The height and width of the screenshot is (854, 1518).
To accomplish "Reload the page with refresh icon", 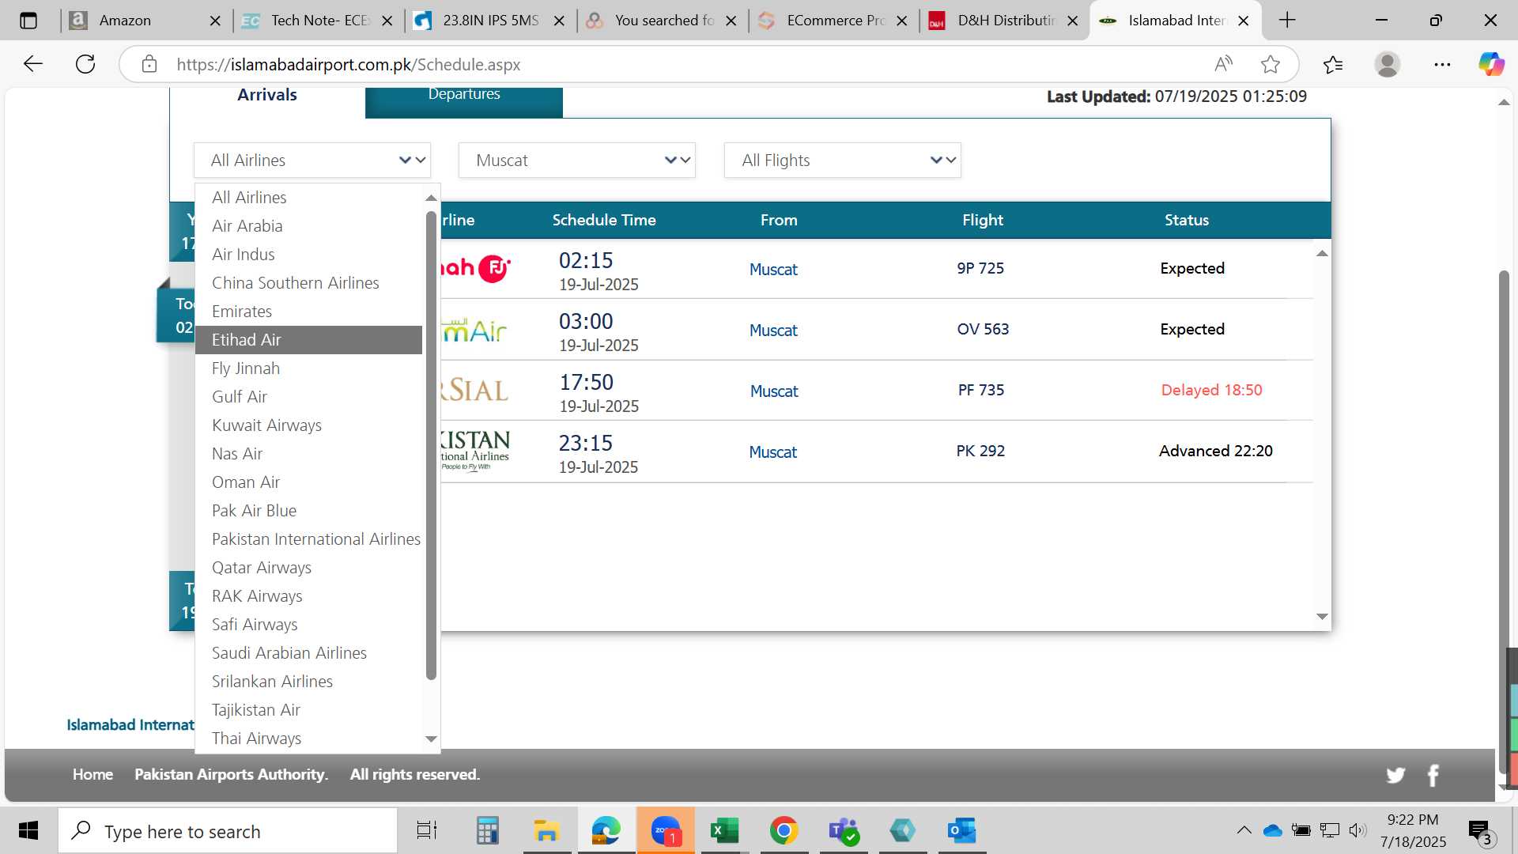I will tap(85, 64).
